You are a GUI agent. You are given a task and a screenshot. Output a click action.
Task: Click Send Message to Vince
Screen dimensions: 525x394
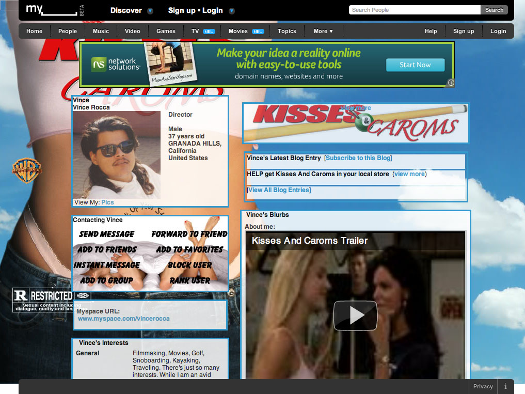coord(106,234)
